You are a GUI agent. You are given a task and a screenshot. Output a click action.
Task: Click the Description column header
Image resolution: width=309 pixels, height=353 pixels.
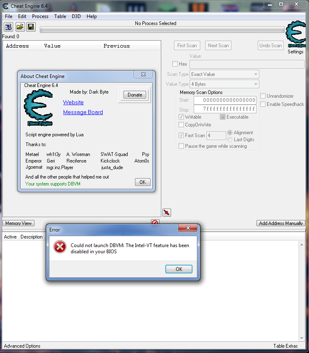[32, 237]
